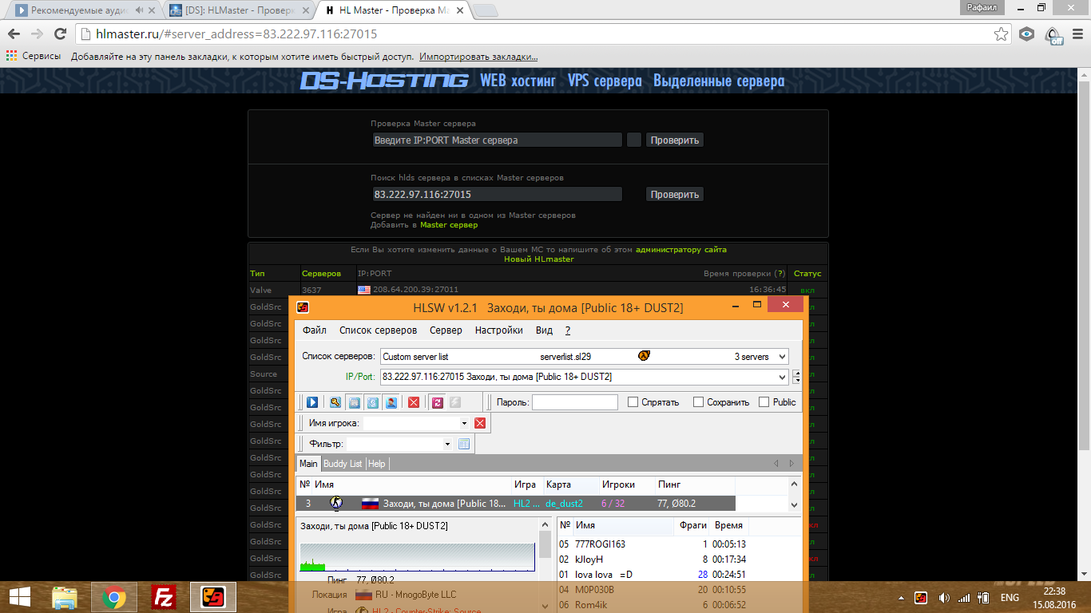
Task: Open the Фильтр dropdown
Action: pyautogui.click(x=448, y=445)
